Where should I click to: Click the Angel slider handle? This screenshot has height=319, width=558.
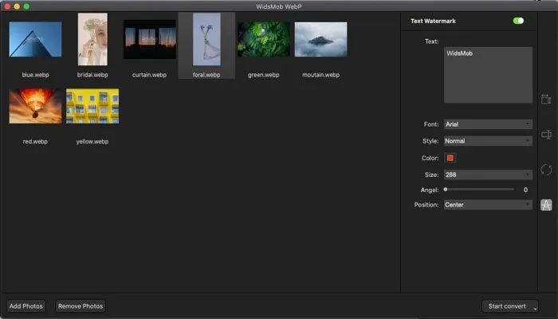point(446,190)
